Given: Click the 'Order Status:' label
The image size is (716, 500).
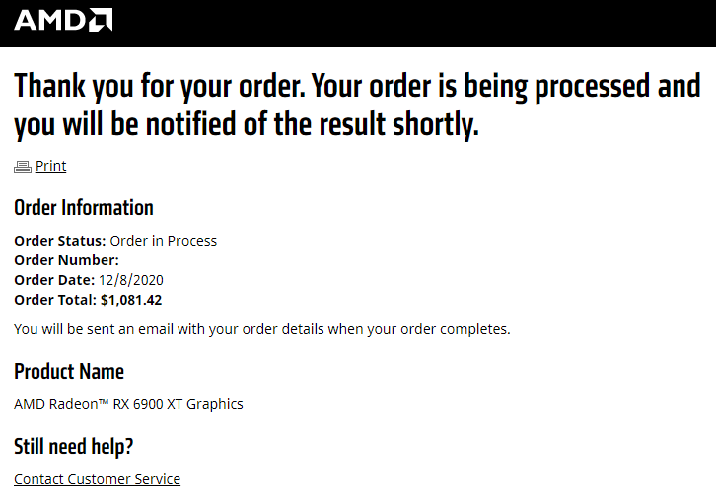Looking at the screenshot, I should point(59,241).
